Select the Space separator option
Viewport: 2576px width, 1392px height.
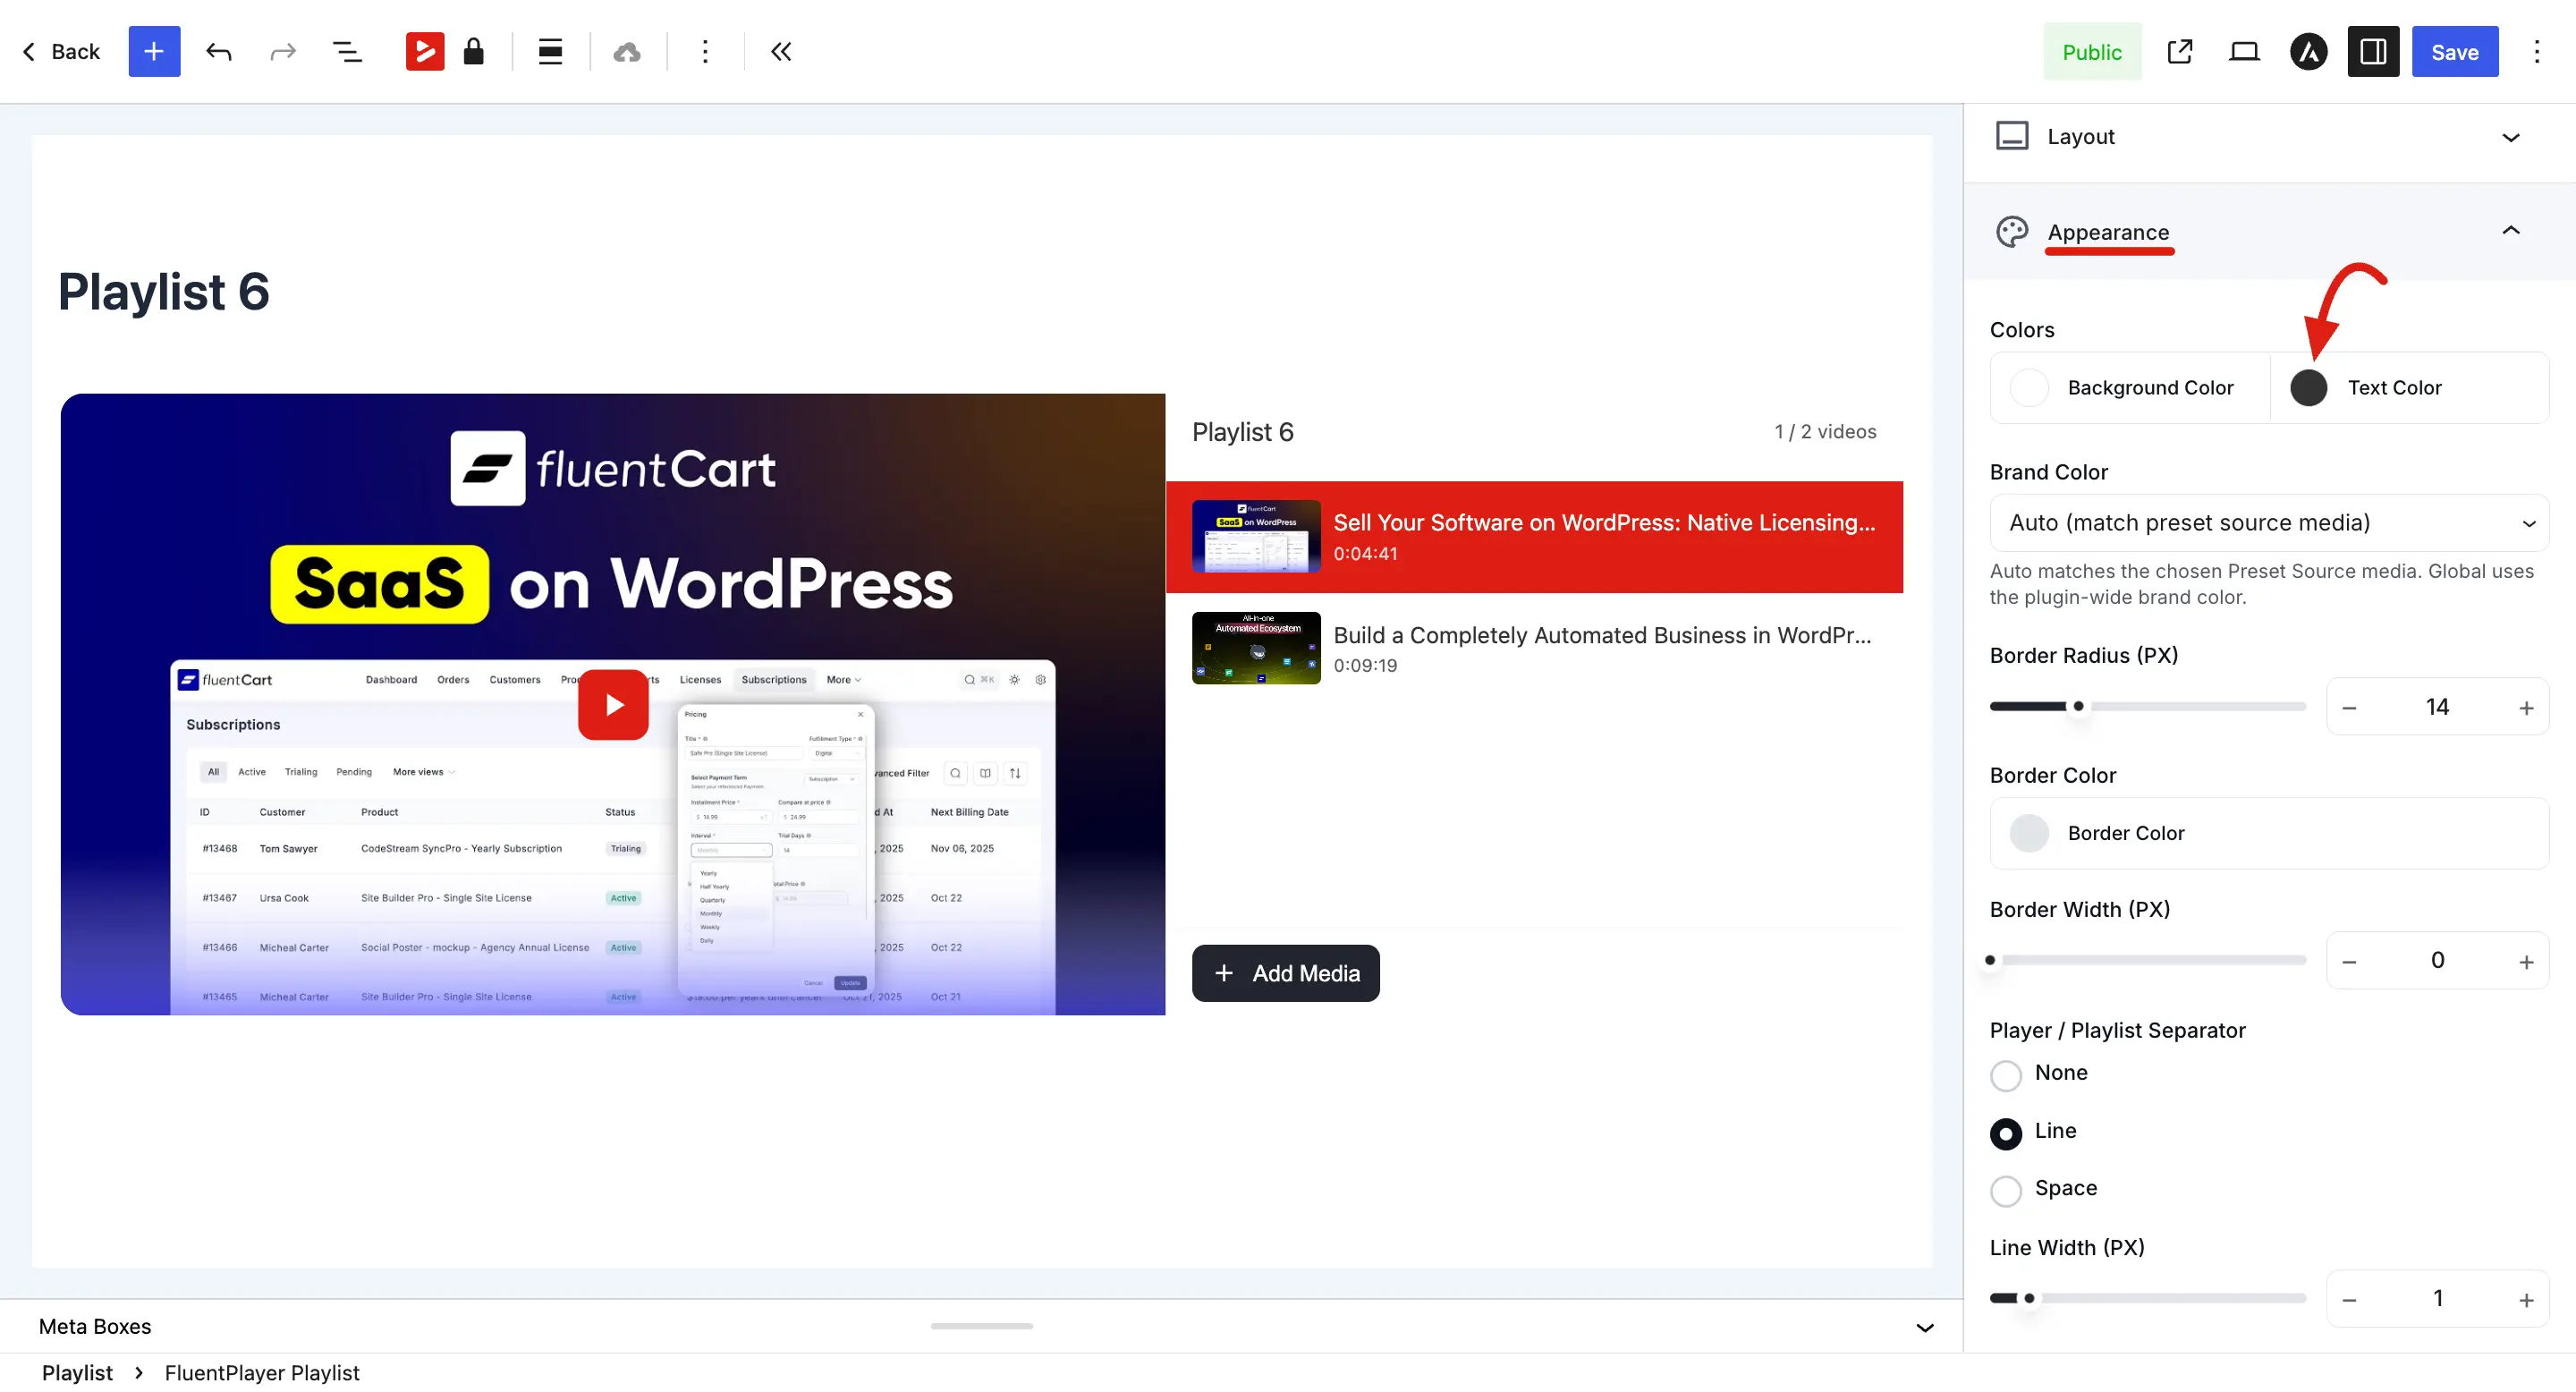click(2006, 1191)
